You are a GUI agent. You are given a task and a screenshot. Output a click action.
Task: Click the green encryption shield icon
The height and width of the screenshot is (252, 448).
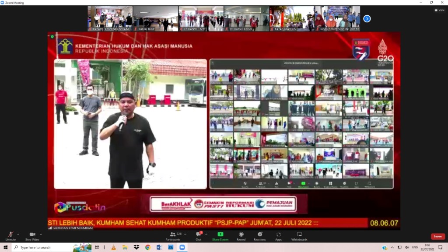point(52,37)
